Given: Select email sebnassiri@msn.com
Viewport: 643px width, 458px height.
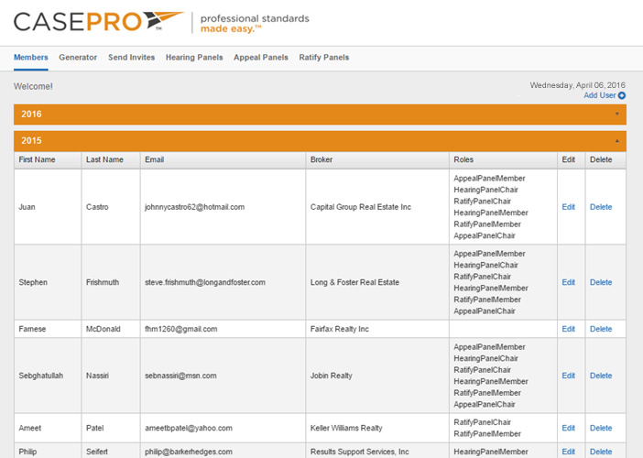Looking at the screenshot, I should point(180,376).
